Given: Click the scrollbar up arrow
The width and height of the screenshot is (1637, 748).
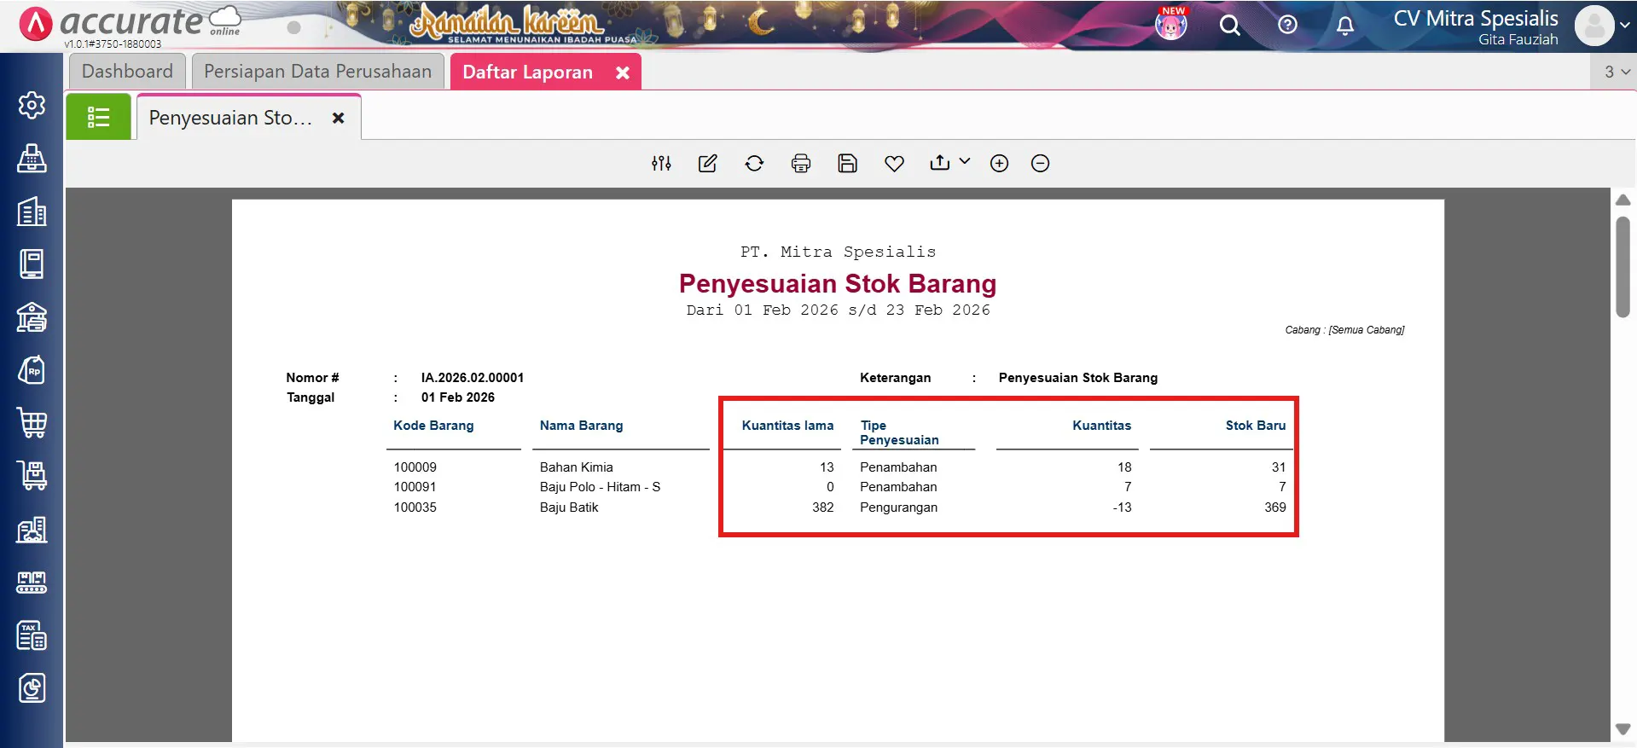Looking at the screenshot, I should click(x=1622, y=200).
